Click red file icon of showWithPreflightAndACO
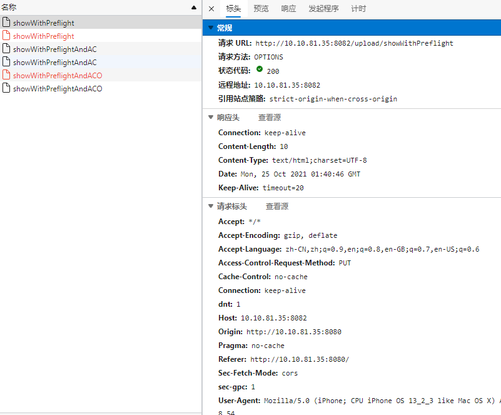501x415 pixels. [6, 75]
